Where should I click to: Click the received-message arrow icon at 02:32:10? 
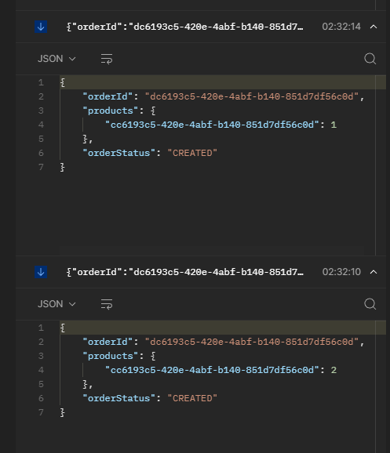click(41, 272)
